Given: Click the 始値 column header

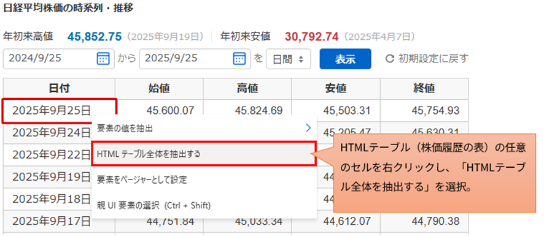Looking at the screenshot, I should 159,89.
